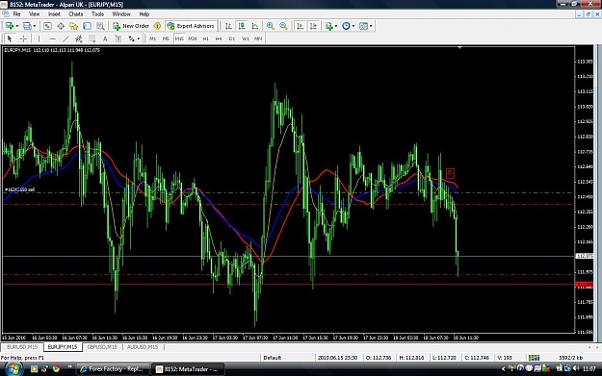The width and height of the screenshot is (602, 376).
Task: Select the Crosshair tool
Action: click(23, 38)
